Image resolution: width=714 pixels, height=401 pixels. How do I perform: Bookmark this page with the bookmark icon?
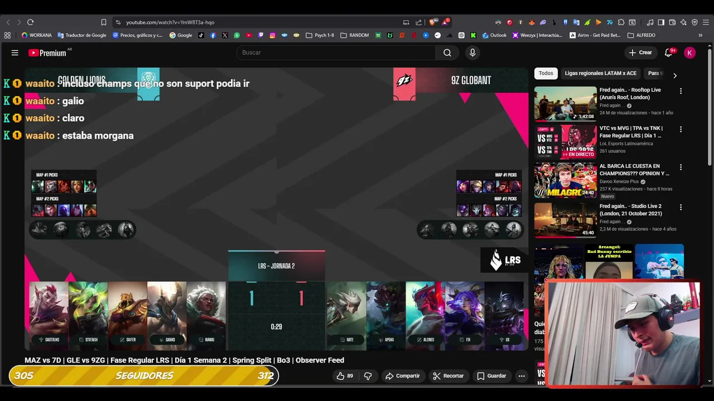tap(104, 22)
